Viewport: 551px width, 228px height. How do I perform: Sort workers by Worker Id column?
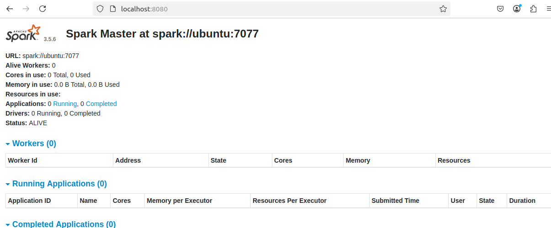(59, 160)
